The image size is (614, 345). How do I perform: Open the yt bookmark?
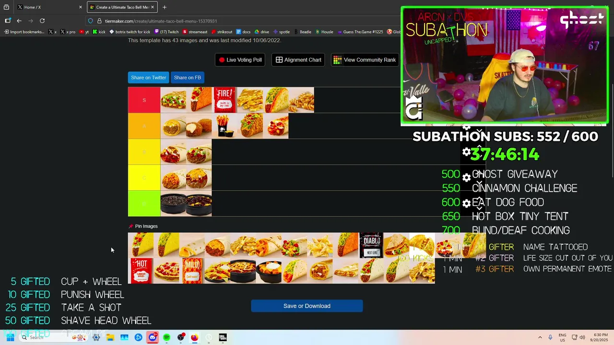84,32
